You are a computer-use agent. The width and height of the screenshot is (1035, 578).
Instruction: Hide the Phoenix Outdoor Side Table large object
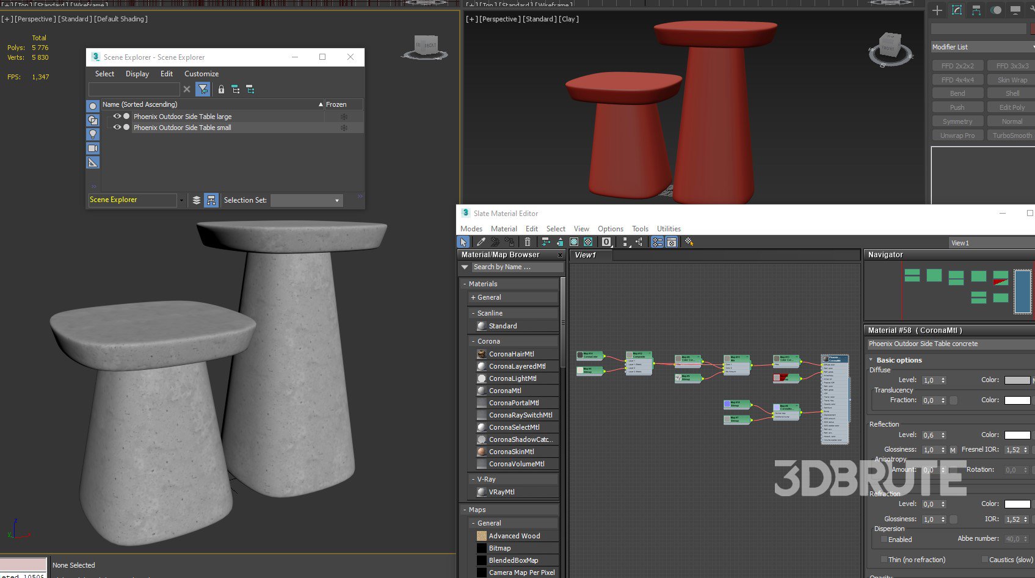(117, 117)
